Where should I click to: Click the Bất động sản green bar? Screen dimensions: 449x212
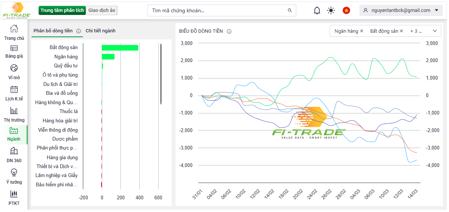120,48
